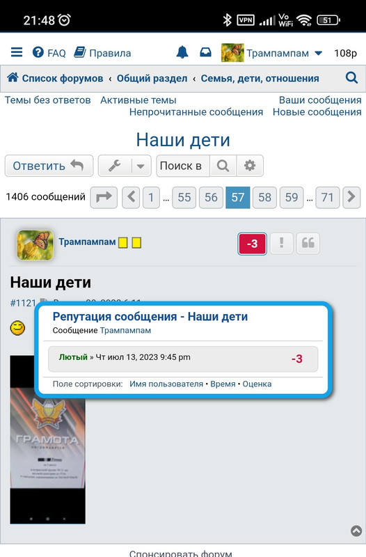This screenshot has width=366, height=557.
Task: Open Активные темы
Action: [138, 100]
